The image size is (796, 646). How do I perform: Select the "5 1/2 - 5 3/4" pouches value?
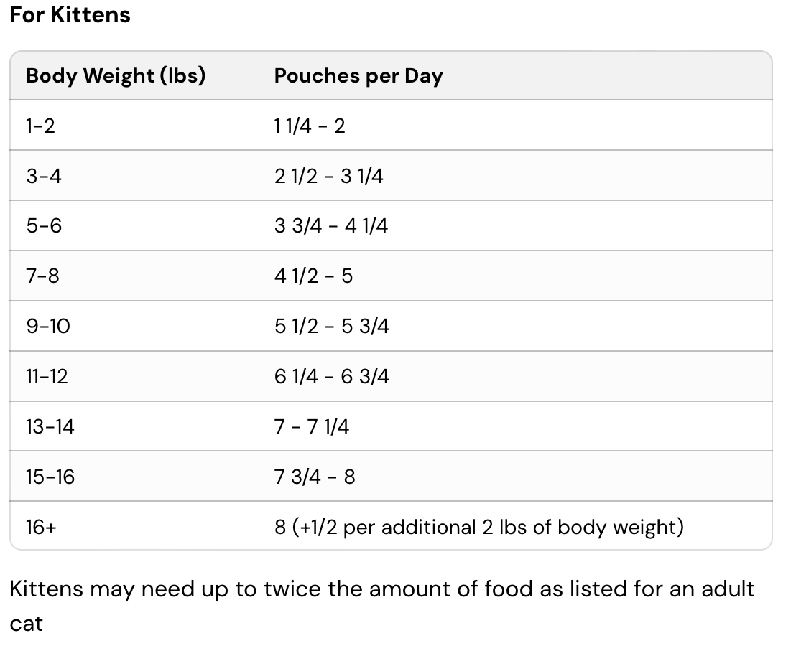(x=331, y=327)
